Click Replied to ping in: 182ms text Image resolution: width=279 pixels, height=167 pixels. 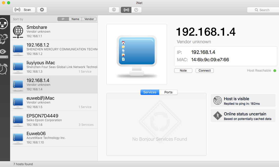click(242, 104)
